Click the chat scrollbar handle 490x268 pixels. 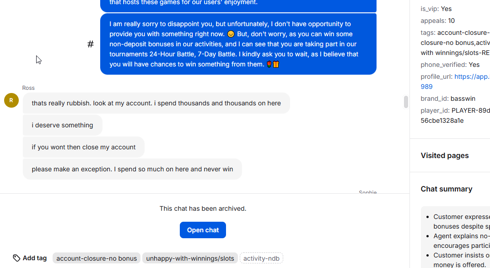(406, 102)
